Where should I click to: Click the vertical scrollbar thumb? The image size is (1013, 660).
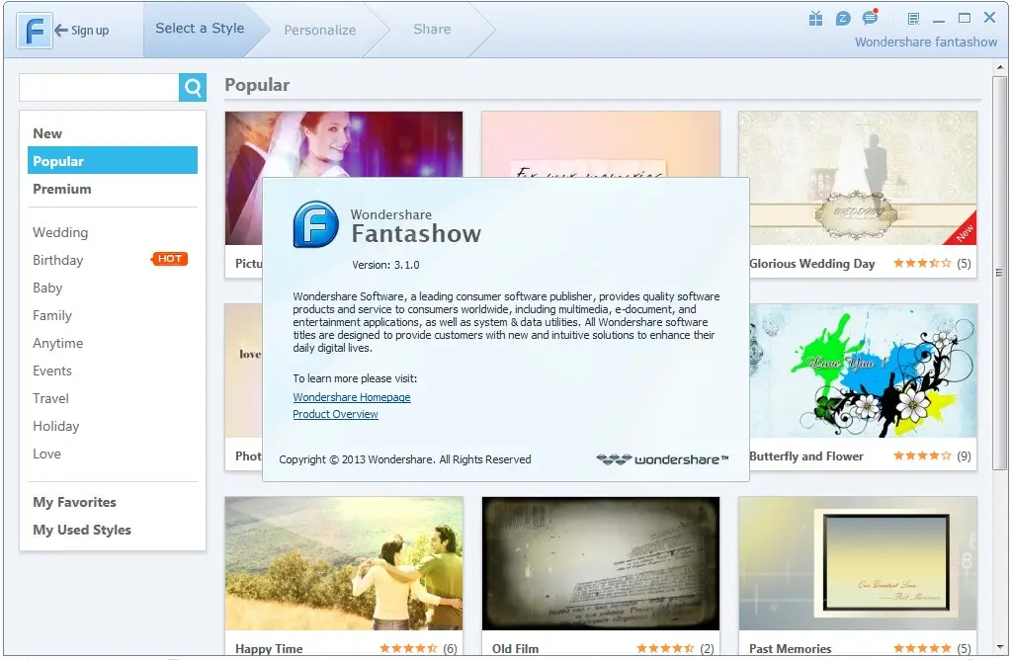pos(999,273)
